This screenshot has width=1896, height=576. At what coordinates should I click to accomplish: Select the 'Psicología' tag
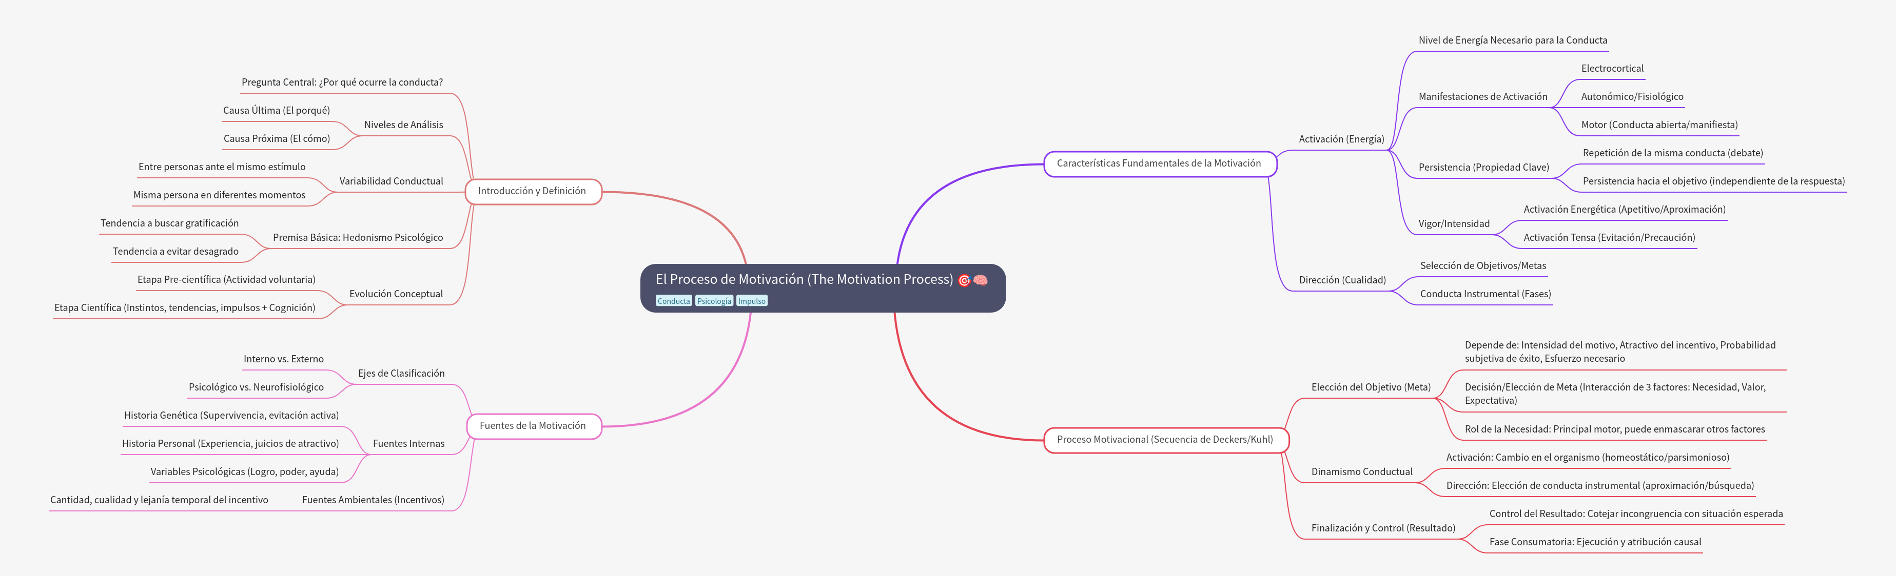tap(713, 300)
